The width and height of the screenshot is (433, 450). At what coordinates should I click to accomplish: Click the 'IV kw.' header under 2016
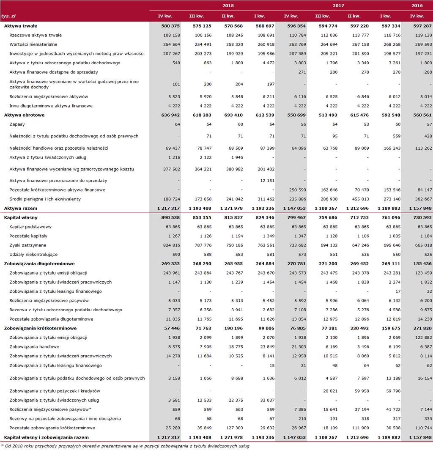point(417,16)
